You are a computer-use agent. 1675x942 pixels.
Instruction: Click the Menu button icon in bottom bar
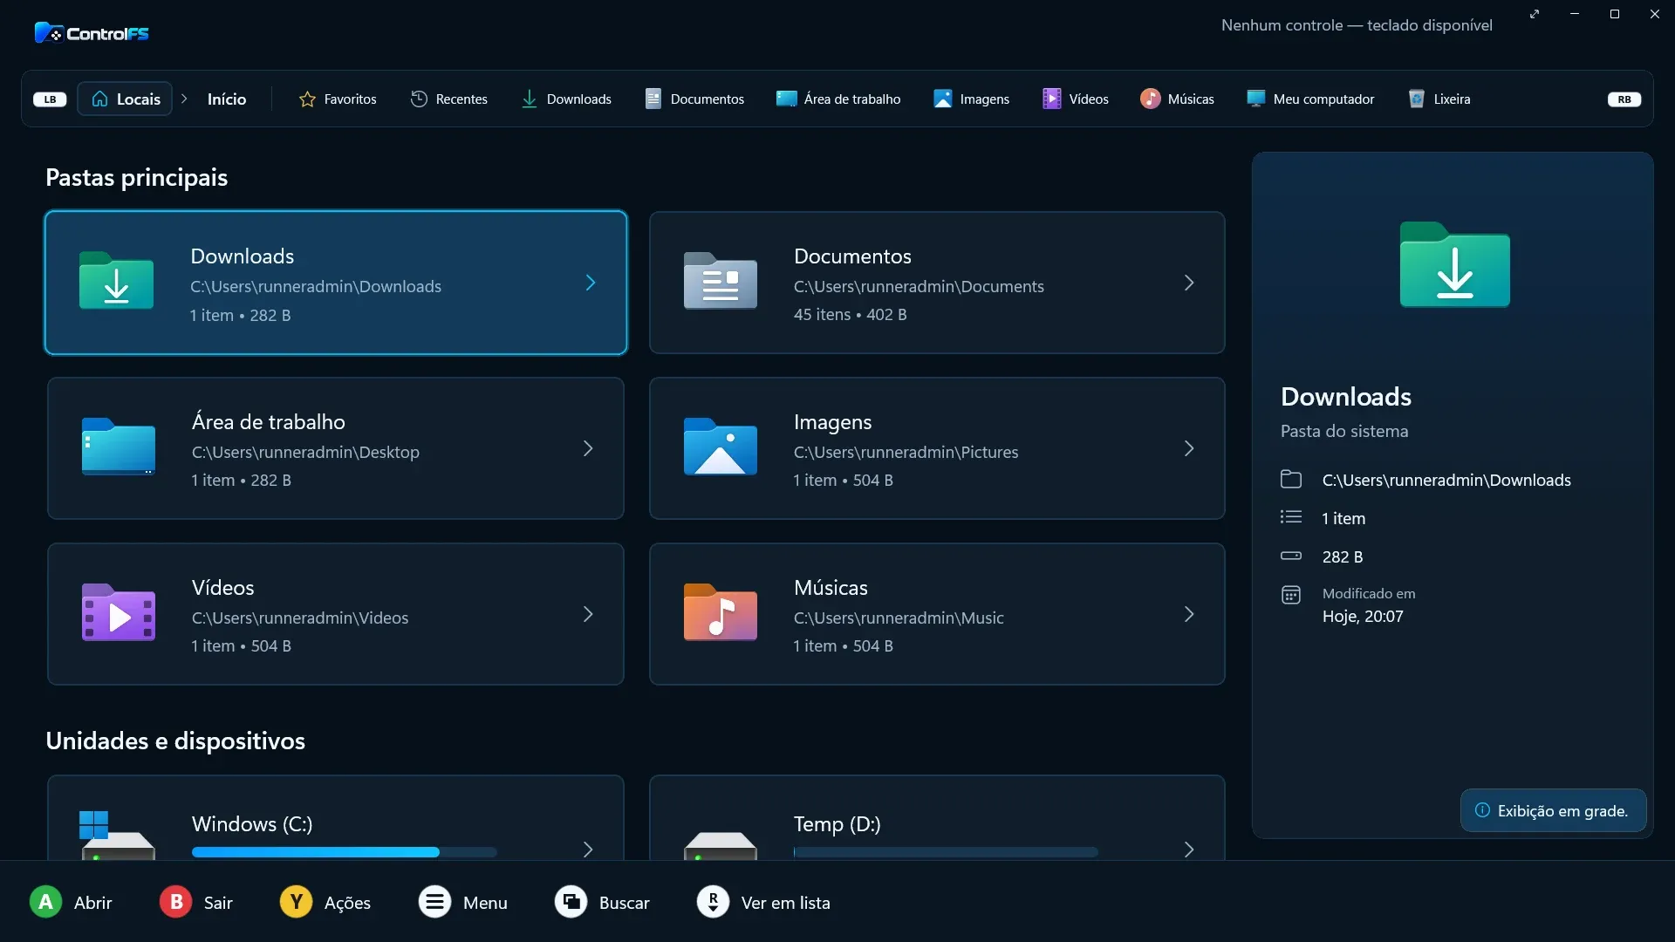[434, 902]
